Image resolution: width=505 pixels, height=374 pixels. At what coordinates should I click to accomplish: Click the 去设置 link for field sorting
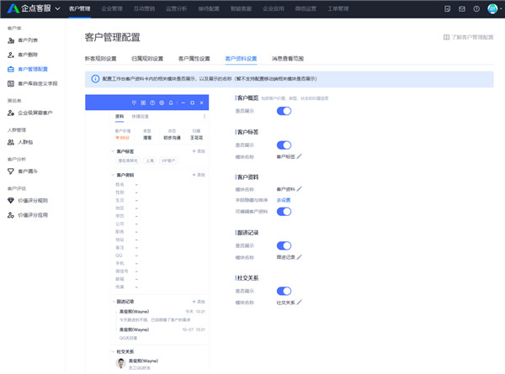284,200
